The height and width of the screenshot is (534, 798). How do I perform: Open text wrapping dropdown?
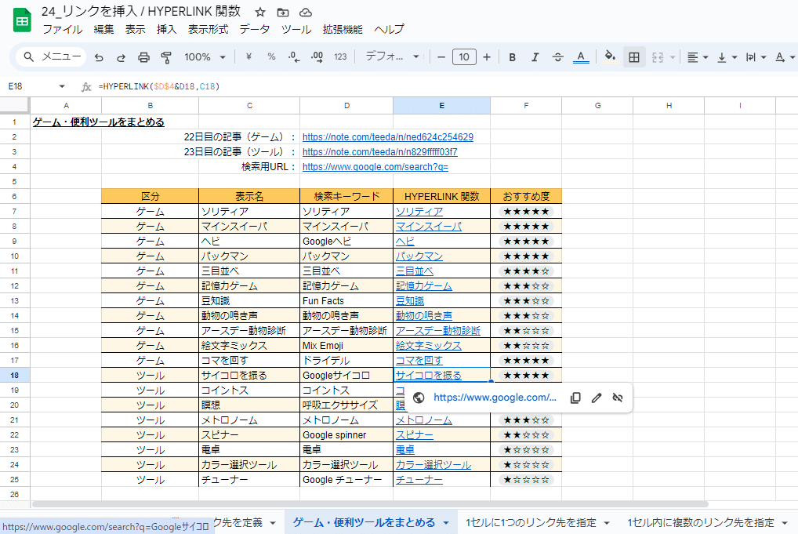pyautogui.click(x=756, y=57)
